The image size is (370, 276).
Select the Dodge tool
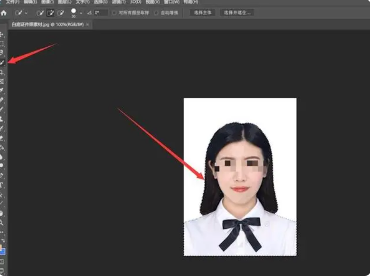pyautogui.click(x=2, y=166)
